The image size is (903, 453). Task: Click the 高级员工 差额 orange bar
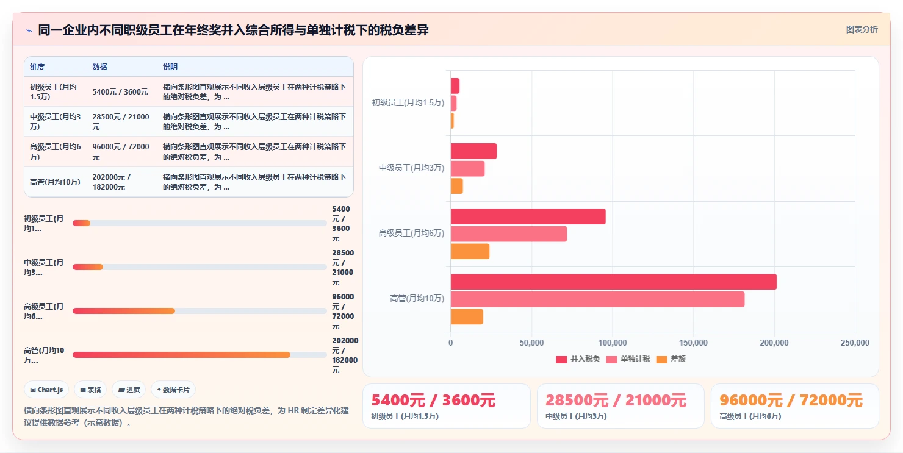point(470,251)
